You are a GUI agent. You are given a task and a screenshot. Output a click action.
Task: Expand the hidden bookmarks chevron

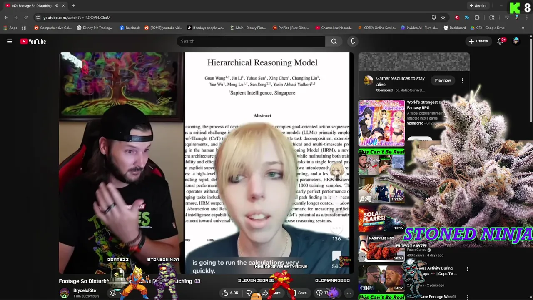click(523, 28)
